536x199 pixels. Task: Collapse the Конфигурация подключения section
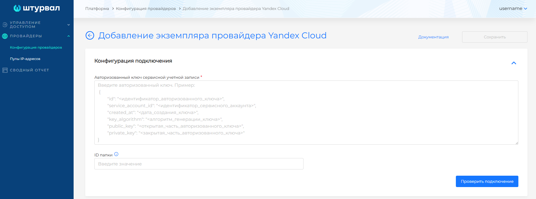point(514,63)
